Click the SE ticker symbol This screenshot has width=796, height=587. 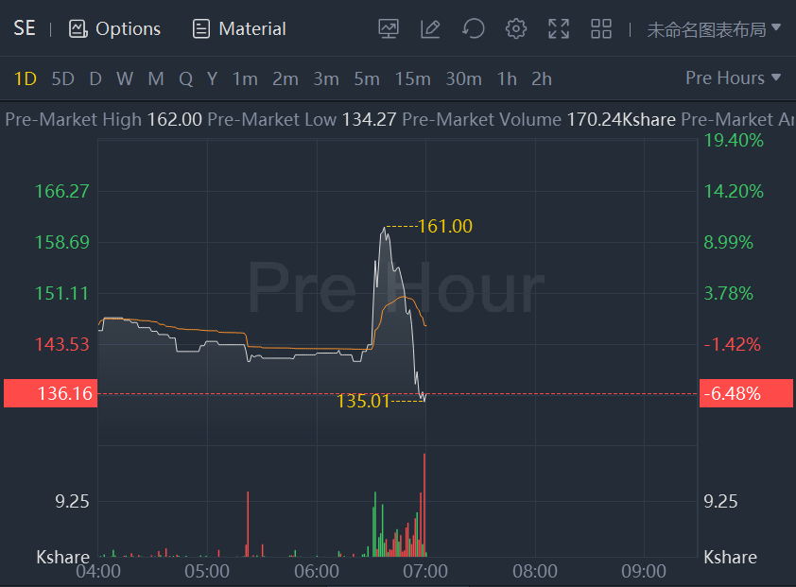click(25, 28)
